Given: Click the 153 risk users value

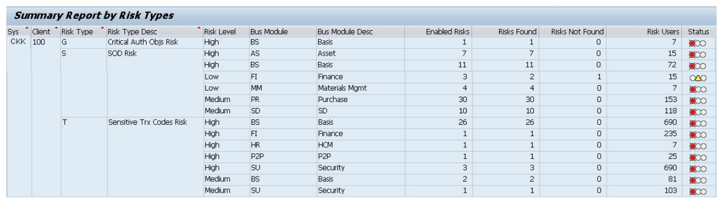Looking at the screenshot, I should pyautogui.click(x=669, y=100).
